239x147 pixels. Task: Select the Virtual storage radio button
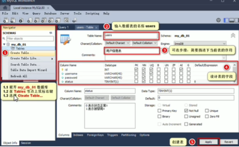coord(159,105)
